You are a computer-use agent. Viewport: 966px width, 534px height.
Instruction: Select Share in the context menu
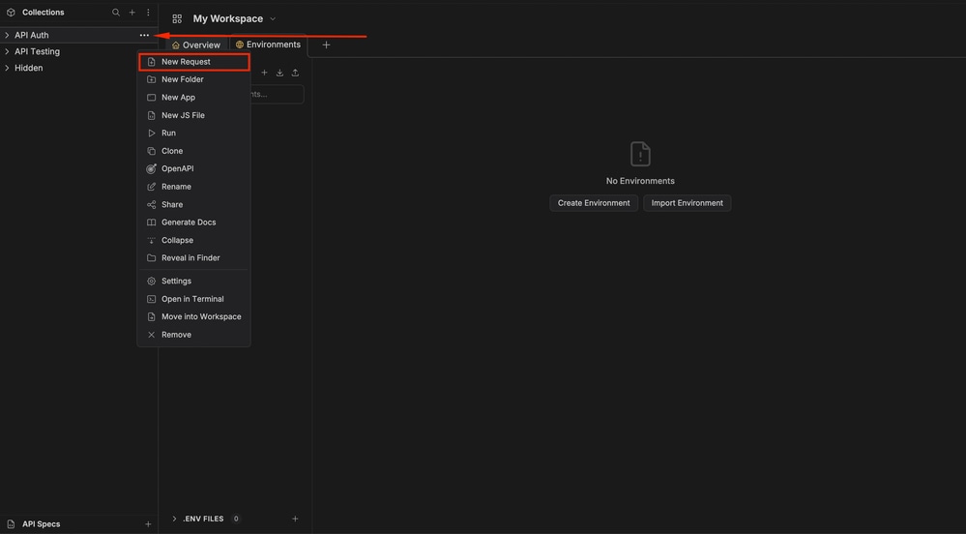click(194, 205)
